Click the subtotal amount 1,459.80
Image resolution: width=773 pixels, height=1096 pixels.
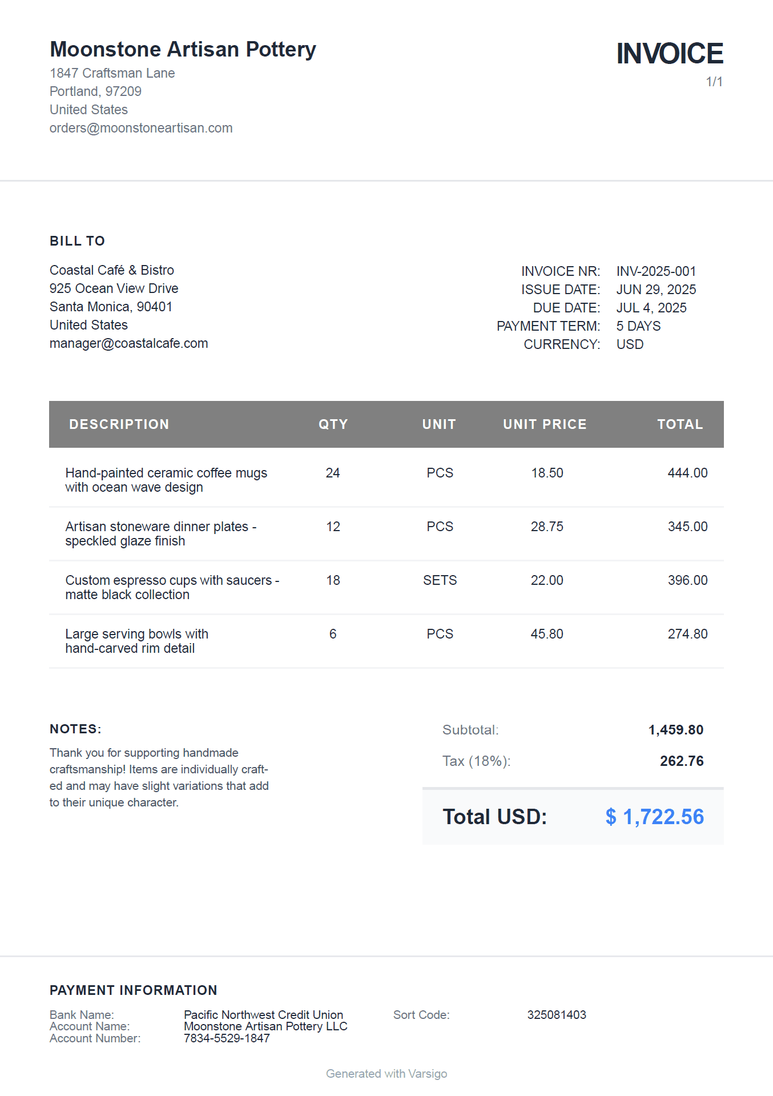pos(675,730)
